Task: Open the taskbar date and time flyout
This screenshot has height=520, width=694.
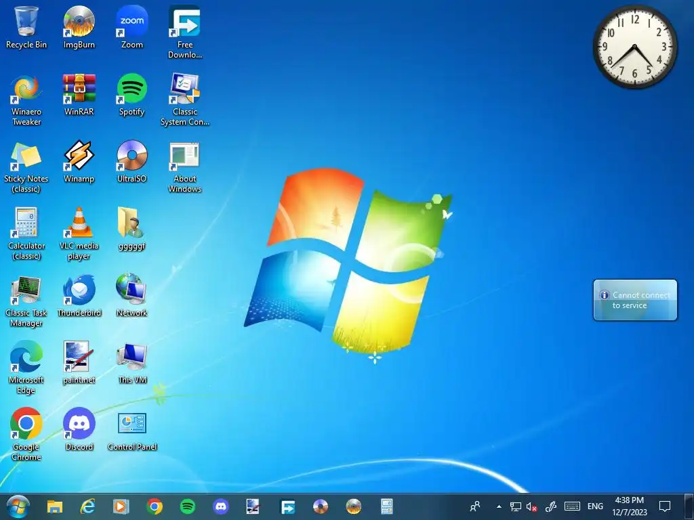Action: click(630, 506)
